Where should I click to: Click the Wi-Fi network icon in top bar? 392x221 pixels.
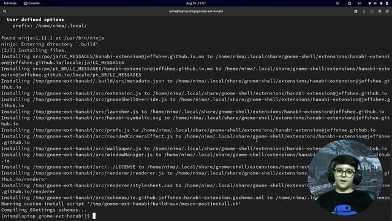(369, 3)
